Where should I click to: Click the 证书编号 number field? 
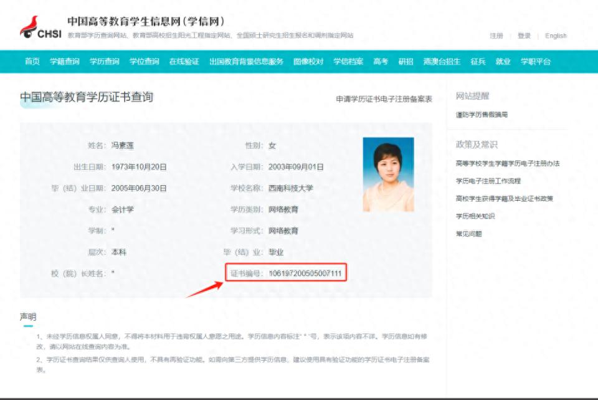[305, 274]
